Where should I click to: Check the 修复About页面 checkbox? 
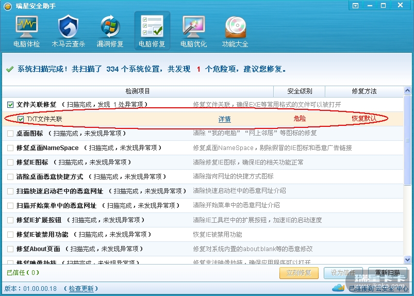[10, 249]
